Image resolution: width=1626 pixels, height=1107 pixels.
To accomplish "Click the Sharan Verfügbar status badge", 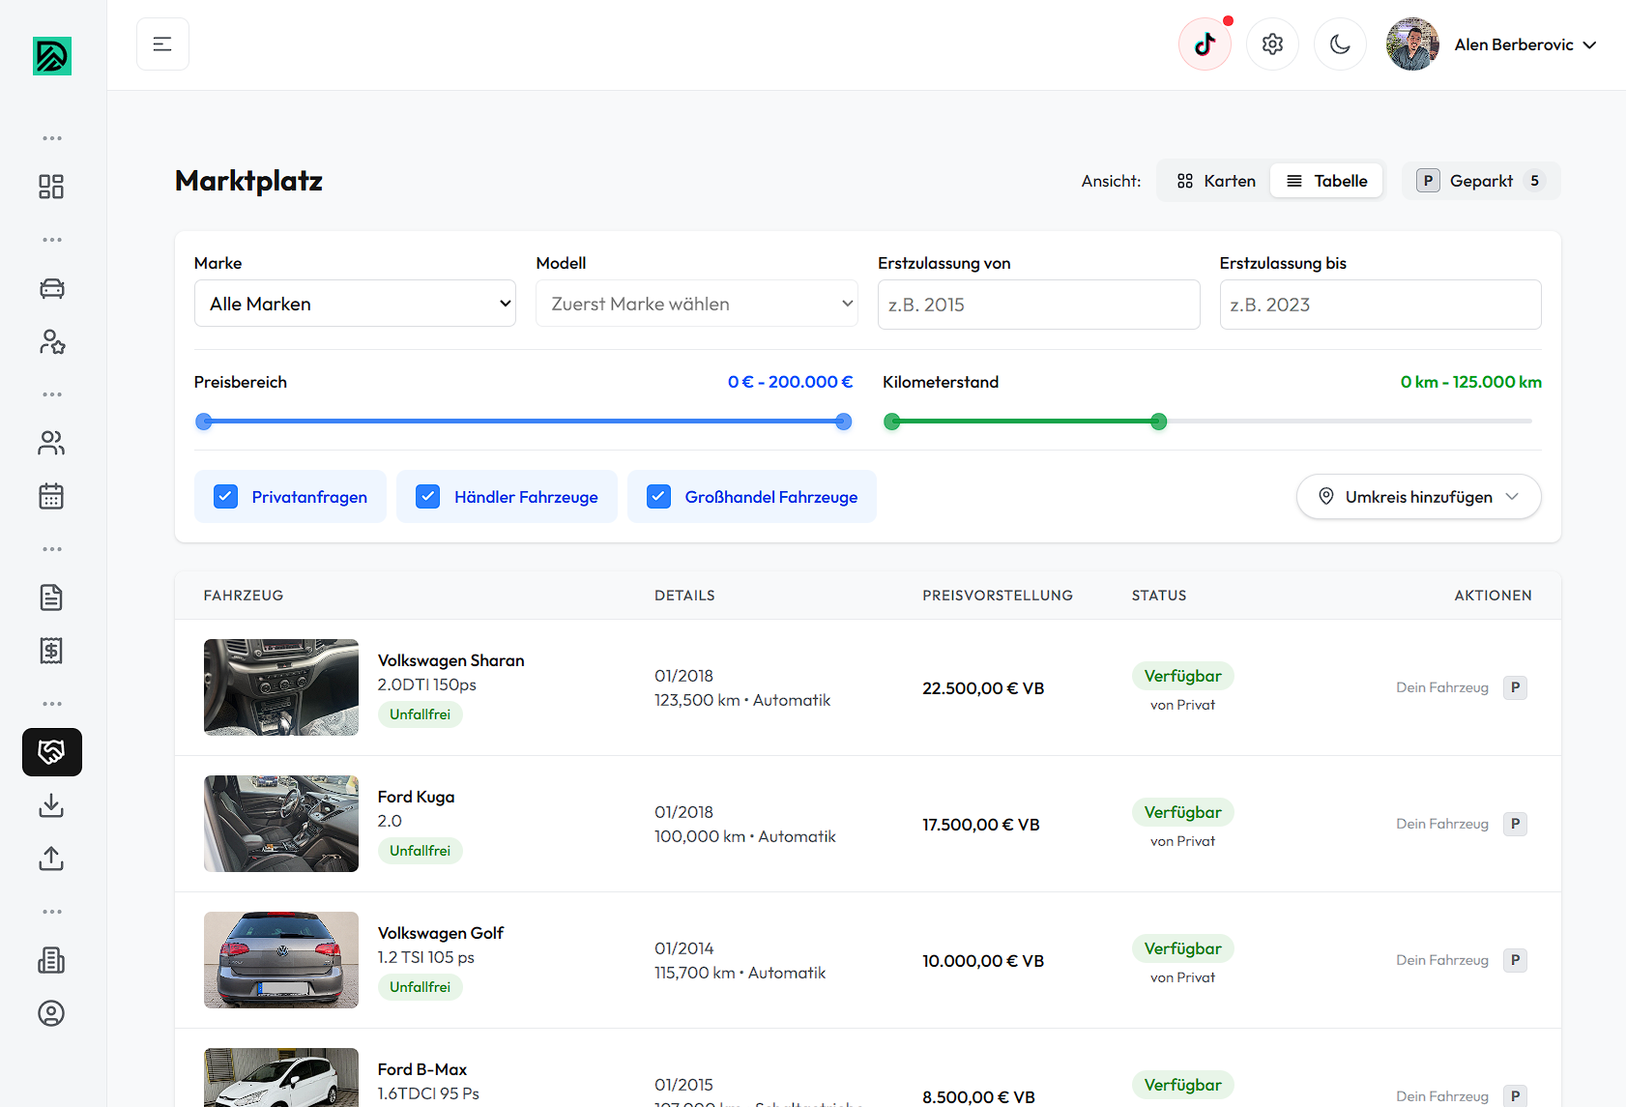I will pos(1182,676).
